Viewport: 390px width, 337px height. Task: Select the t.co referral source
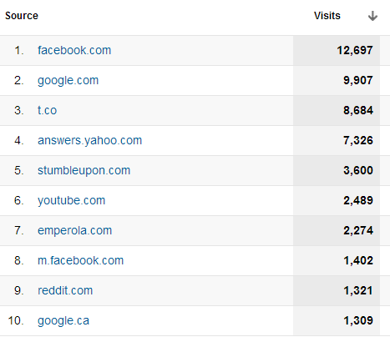coord(48,110)
